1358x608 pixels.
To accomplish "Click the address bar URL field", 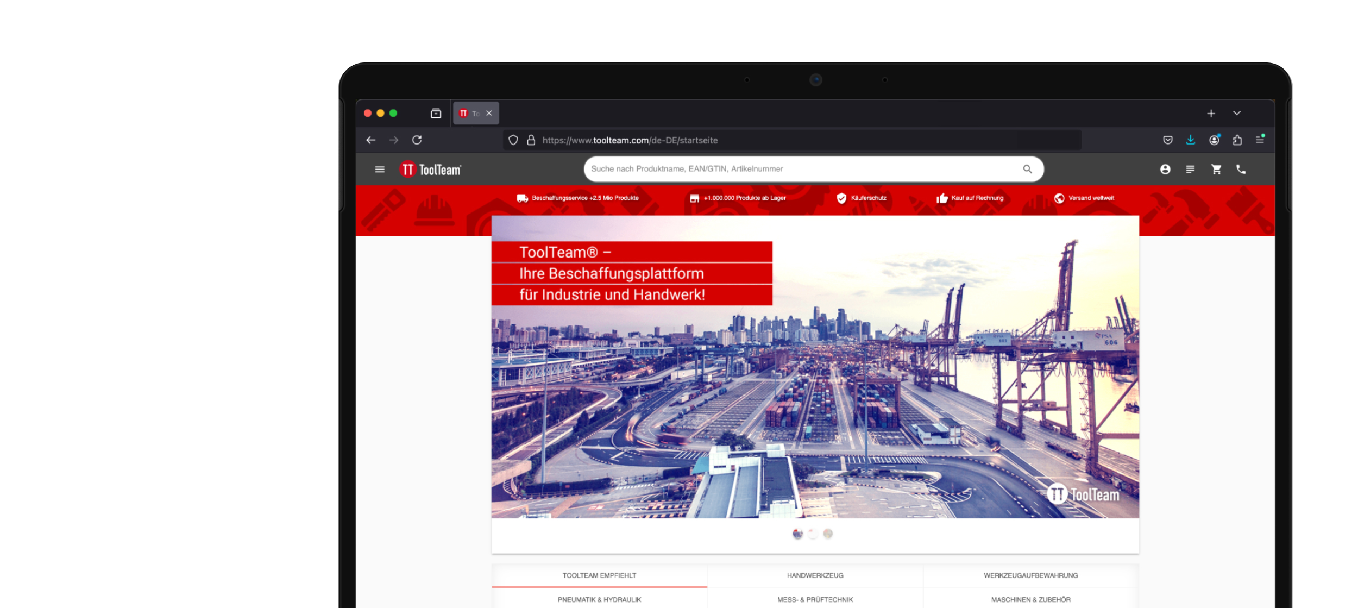I will [x=792, y=140].
